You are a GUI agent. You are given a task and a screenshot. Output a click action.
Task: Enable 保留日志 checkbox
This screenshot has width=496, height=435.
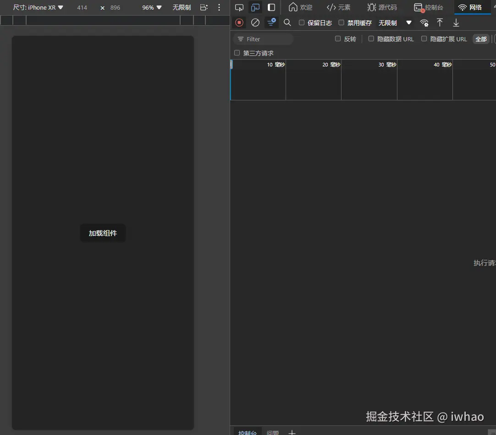(x=302, y=23)
